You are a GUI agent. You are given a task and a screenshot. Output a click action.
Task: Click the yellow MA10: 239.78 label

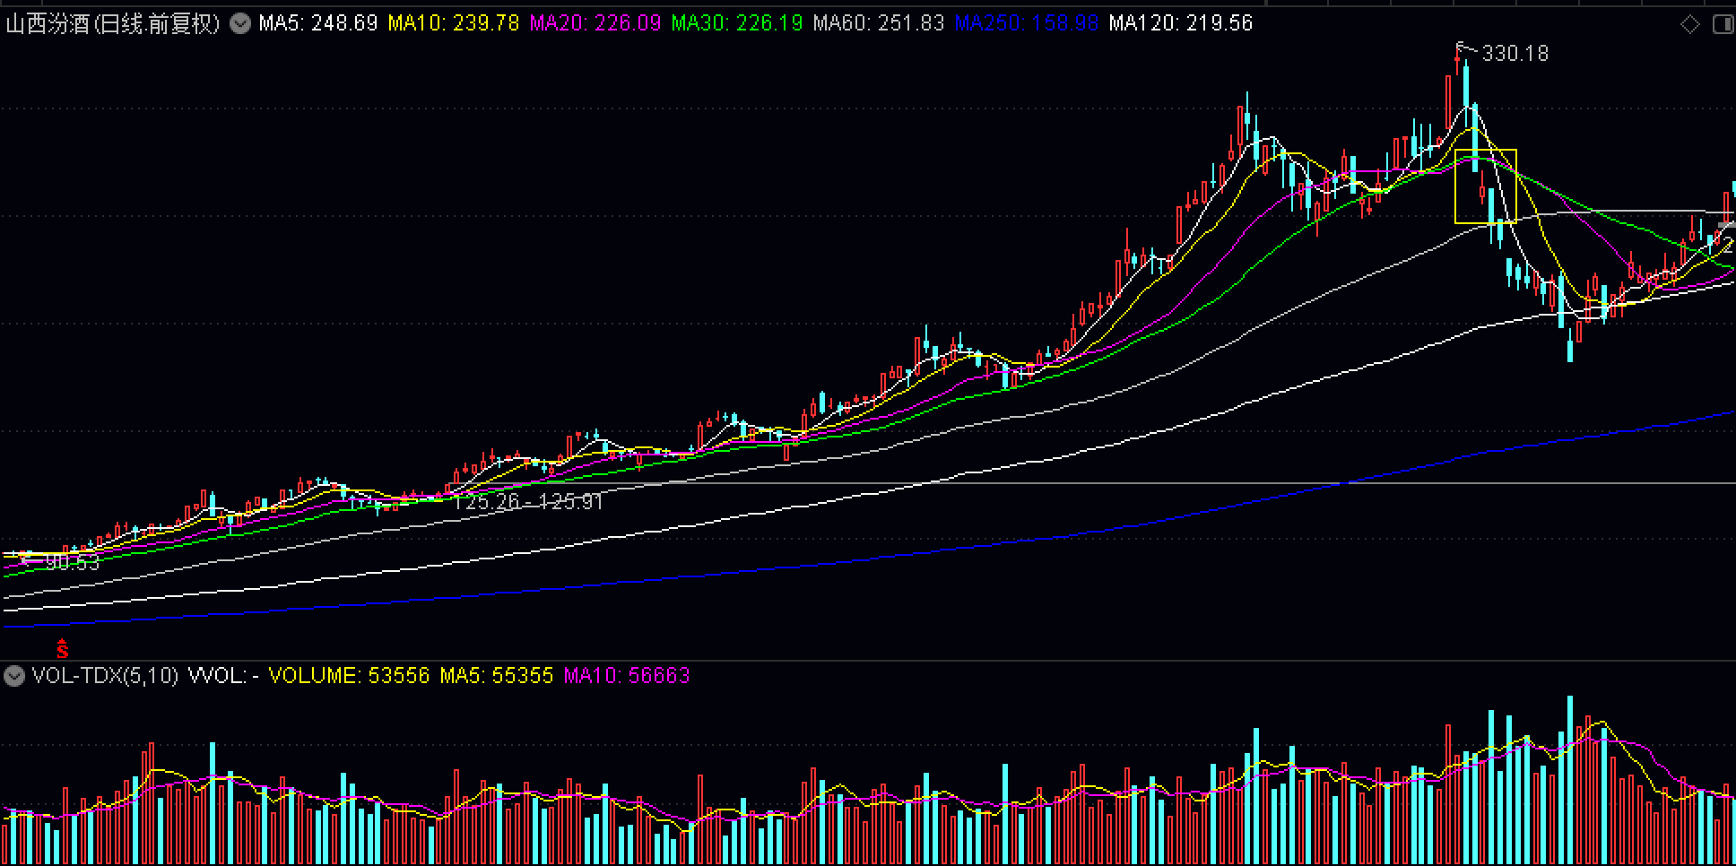[454, 23]
